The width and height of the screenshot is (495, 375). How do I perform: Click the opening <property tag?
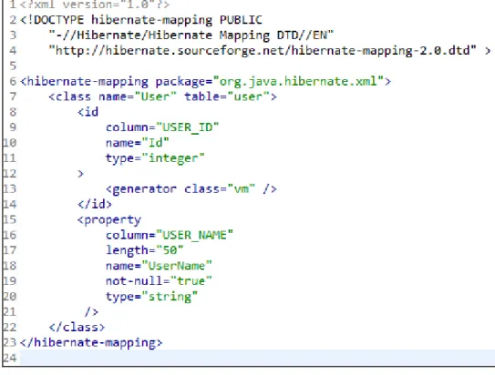[x=109, y=220]
